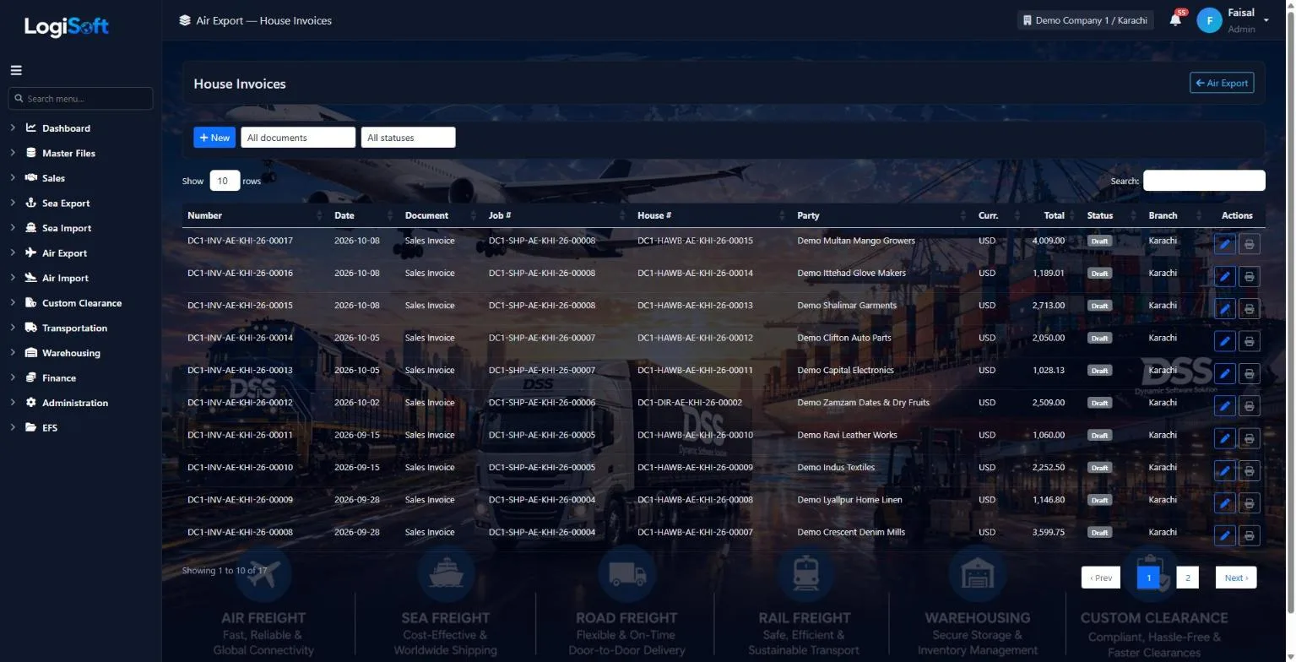Click the Master Files database icon

pyautogui.click(x=31, y=153)
